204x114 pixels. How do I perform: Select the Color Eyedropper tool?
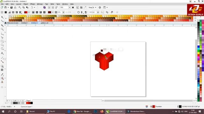2,75
